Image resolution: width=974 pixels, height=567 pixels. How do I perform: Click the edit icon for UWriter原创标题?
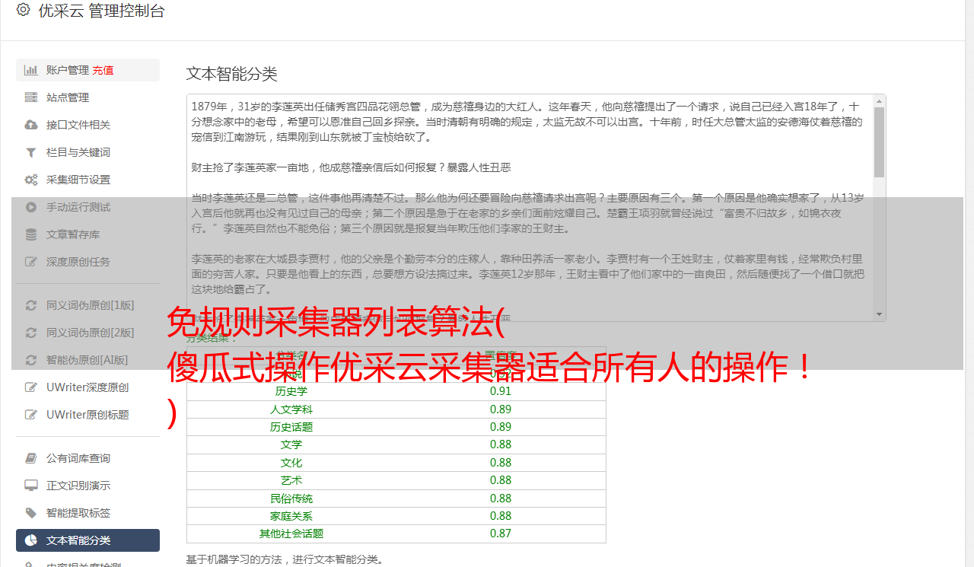pos(31,415)
